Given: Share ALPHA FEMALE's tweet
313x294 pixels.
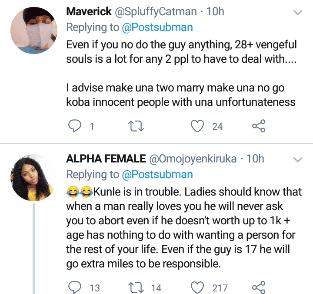Looking at the screenshot, I should (259, 287).
